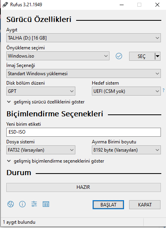
Task: Click the blue question mark beside Hedef sistem
Action: [164, 90]
